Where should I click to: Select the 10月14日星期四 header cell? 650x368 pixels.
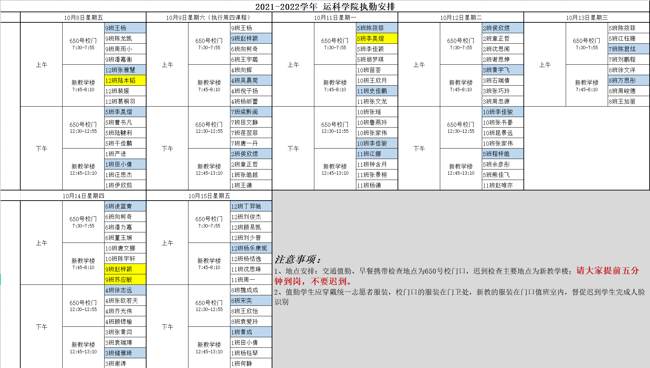[x=83, y=196]
